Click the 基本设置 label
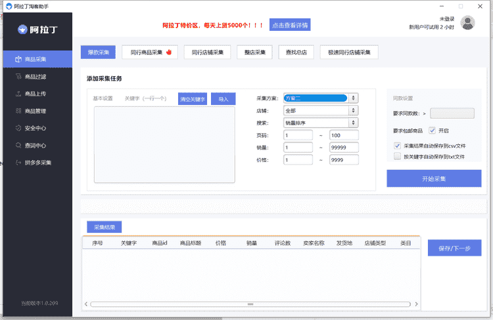Image resolution: width=493 pixels, height=320 pixels. click(103, 98)
